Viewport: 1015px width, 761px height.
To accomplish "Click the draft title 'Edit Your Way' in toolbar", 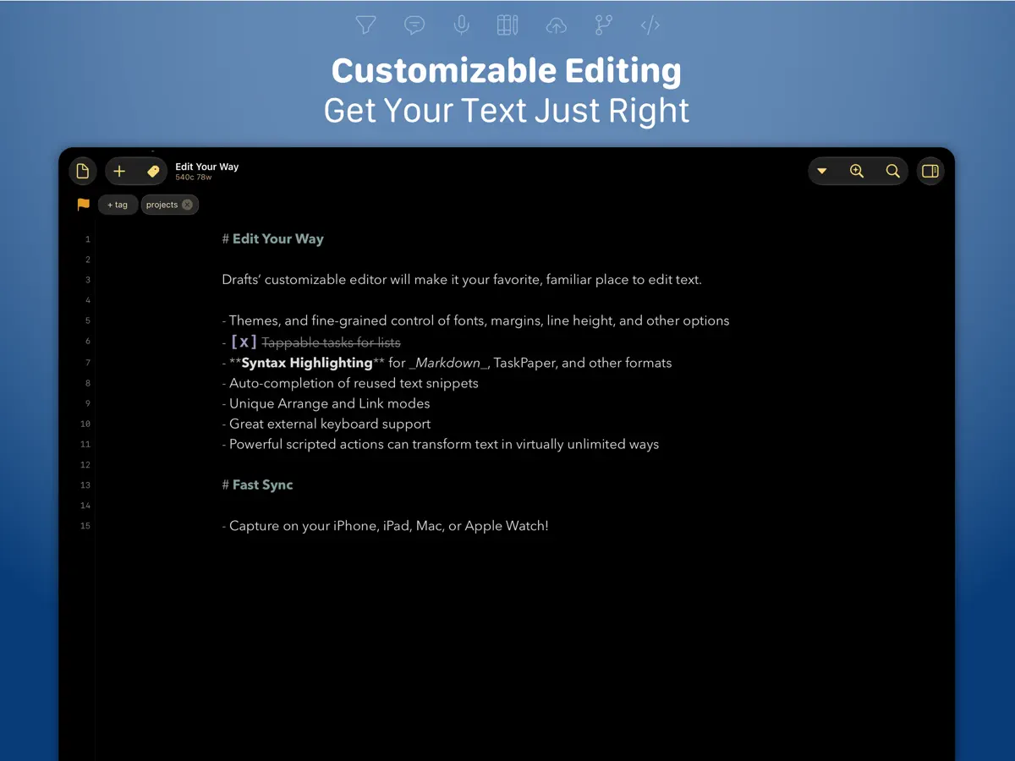I will click(207, 167).
